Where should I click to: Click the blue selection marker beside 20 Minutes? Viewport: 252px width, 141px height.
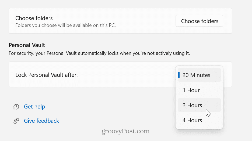tap(179, 75)
